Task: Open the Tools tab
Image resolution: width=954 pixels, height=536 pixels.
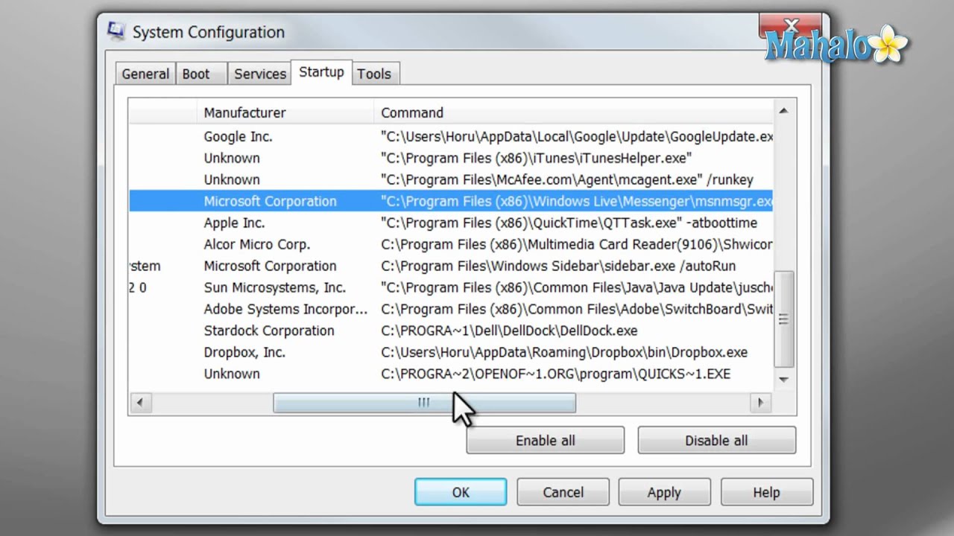Action: click(x=374, y=74)
